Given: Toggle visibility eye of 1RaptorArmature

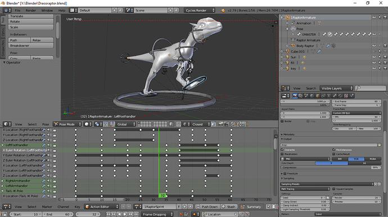Looking at the screenshot, I should click(374, 17).
